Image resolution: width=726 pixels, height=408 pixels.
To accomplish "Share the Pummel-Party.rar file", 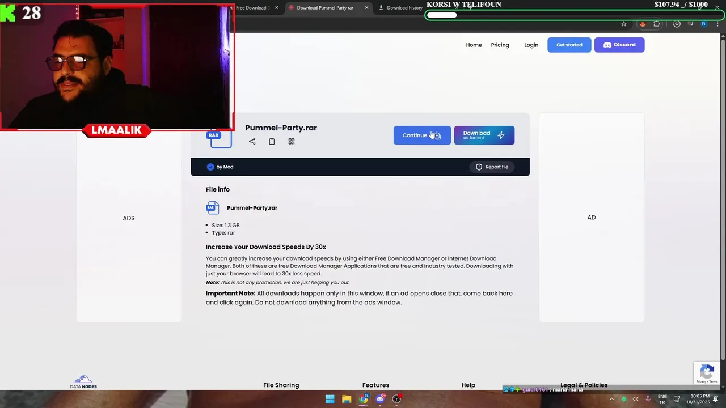I will pyautogui.click(x=252, y=141).
